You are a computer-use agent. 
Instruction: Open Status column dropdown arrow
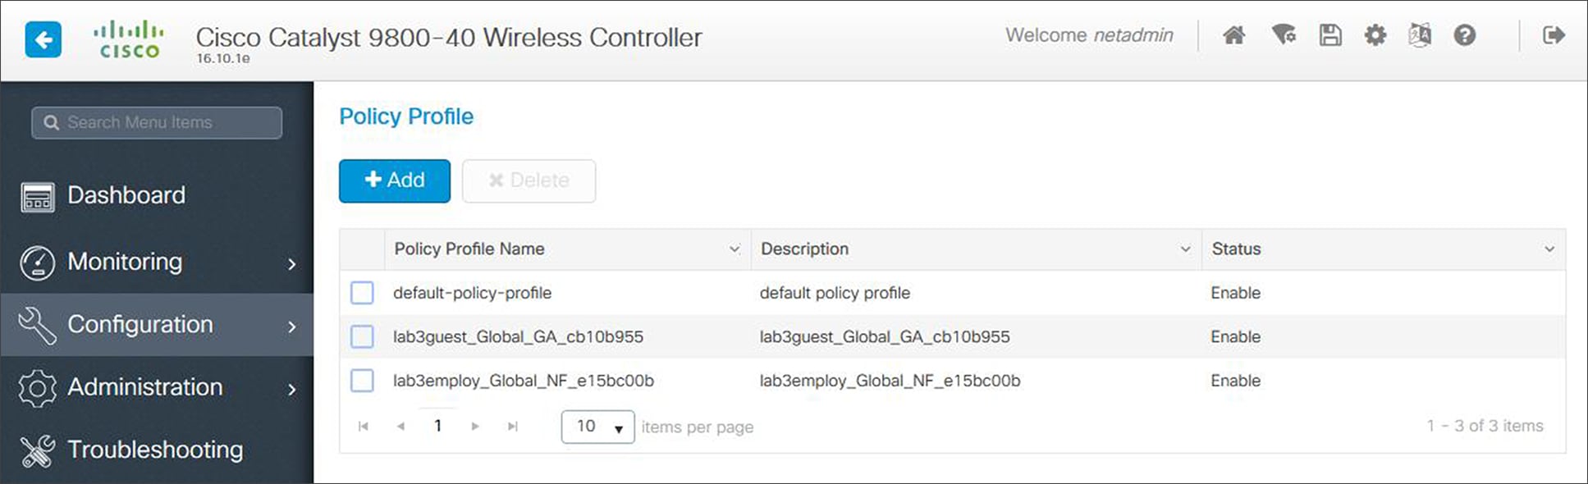(x=1549, y=249)
